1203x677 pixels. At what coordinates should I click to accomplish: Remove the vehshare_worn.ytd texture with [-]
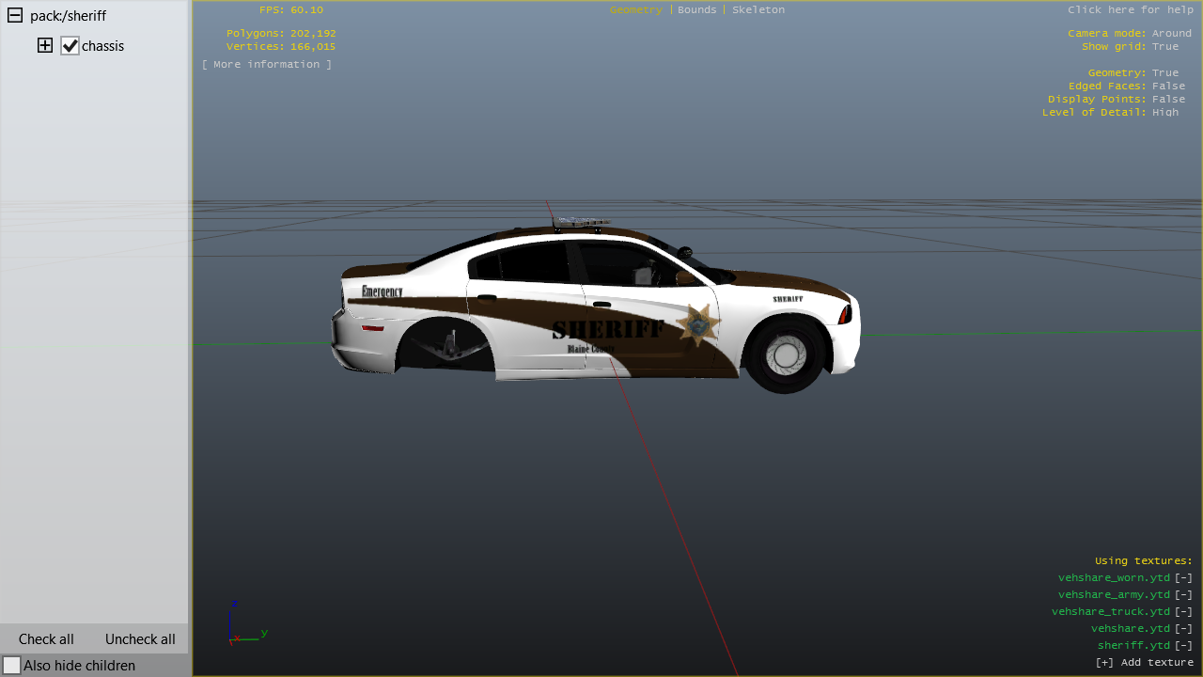click(1183, 577)
